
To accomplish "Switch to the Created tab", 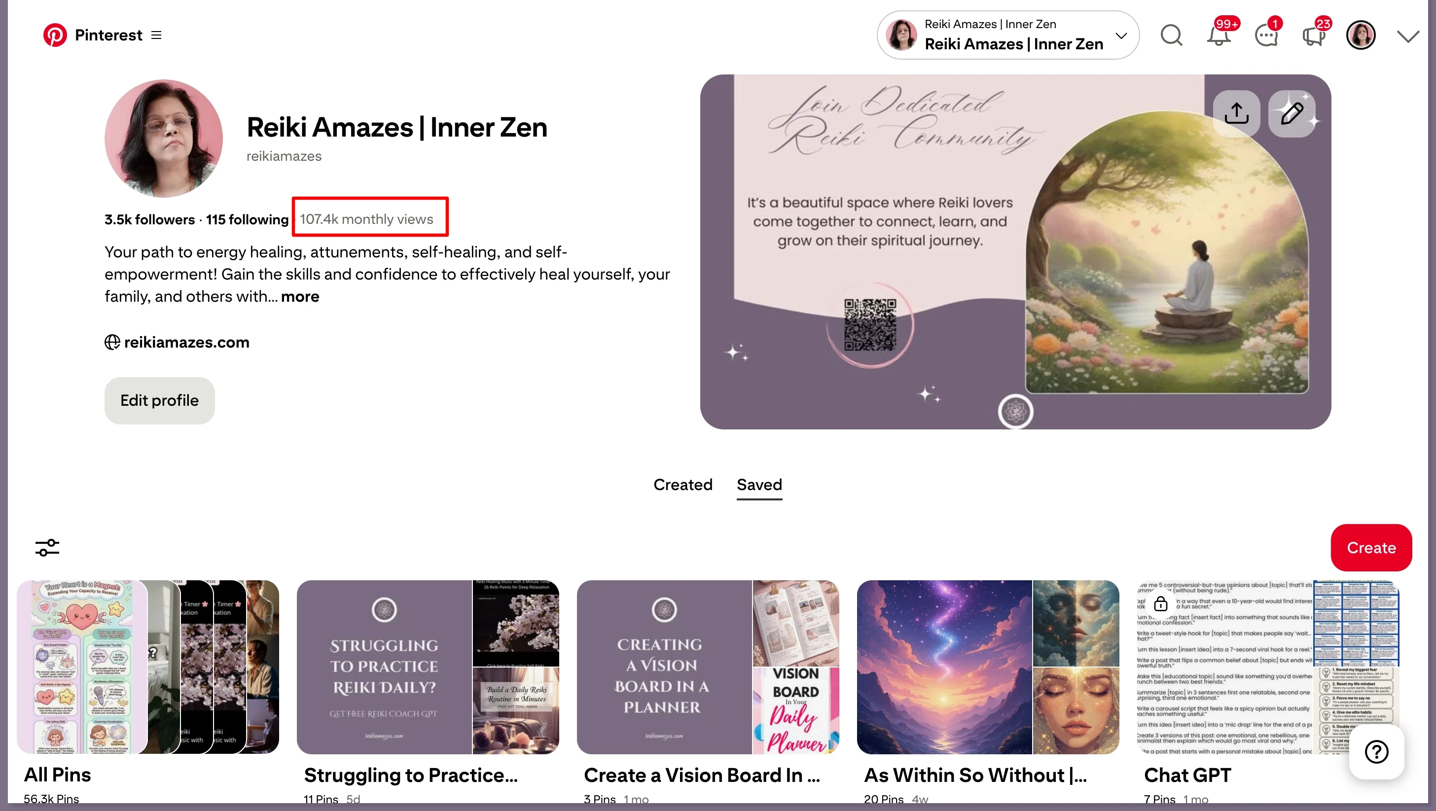I will pyautogui.click(x=683, y=485).
